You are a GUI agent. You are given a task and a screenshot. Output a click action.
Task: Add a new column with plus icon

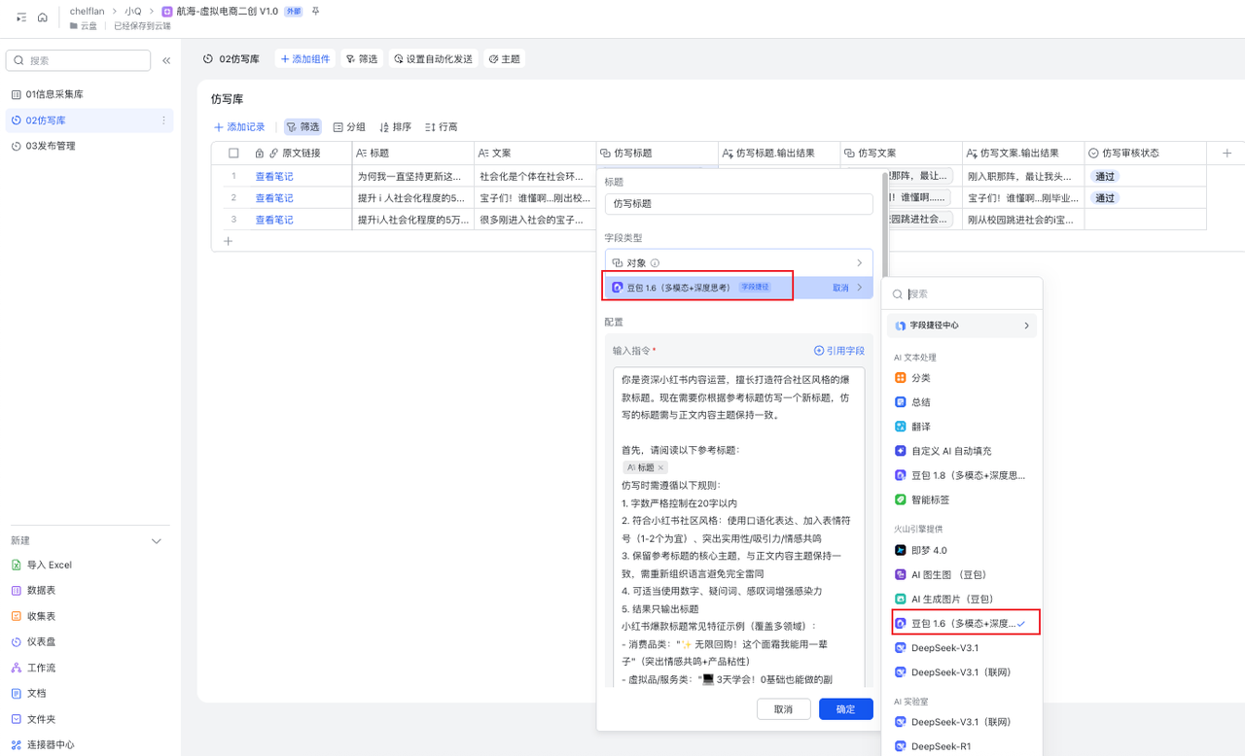(x=1227, y=154)
